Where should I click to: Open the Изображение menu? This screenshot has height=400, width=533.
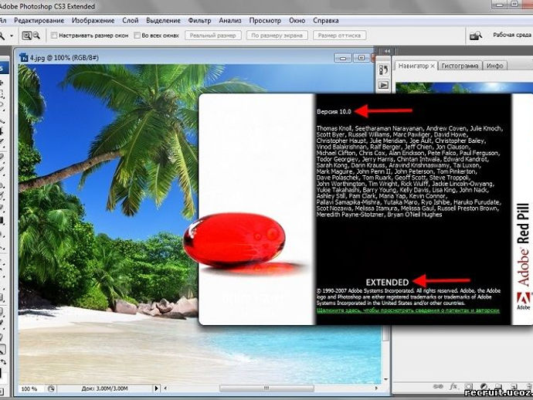click(93, 21)
